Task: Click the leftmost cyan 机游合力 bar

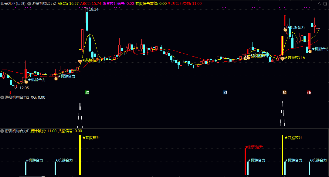Action: [25, 169]
